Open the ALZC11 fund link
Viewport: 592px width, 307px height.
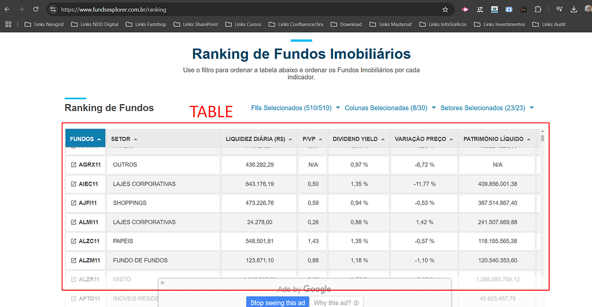[89, 241]
